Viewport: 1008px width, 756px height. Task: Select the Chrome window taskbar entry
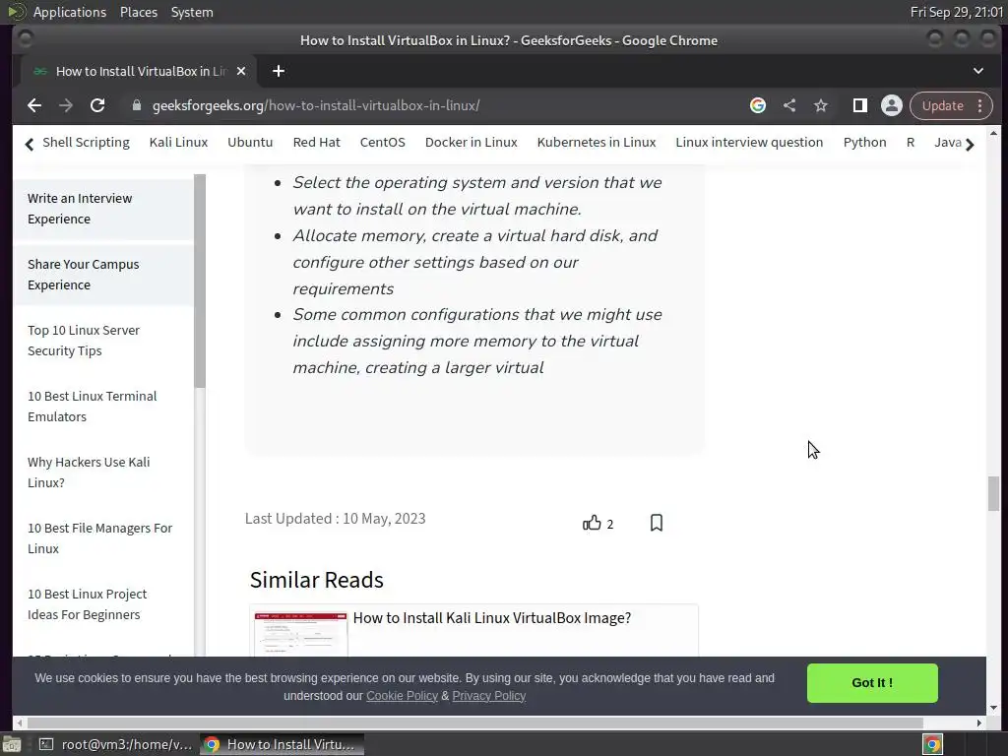pos(283,744)
